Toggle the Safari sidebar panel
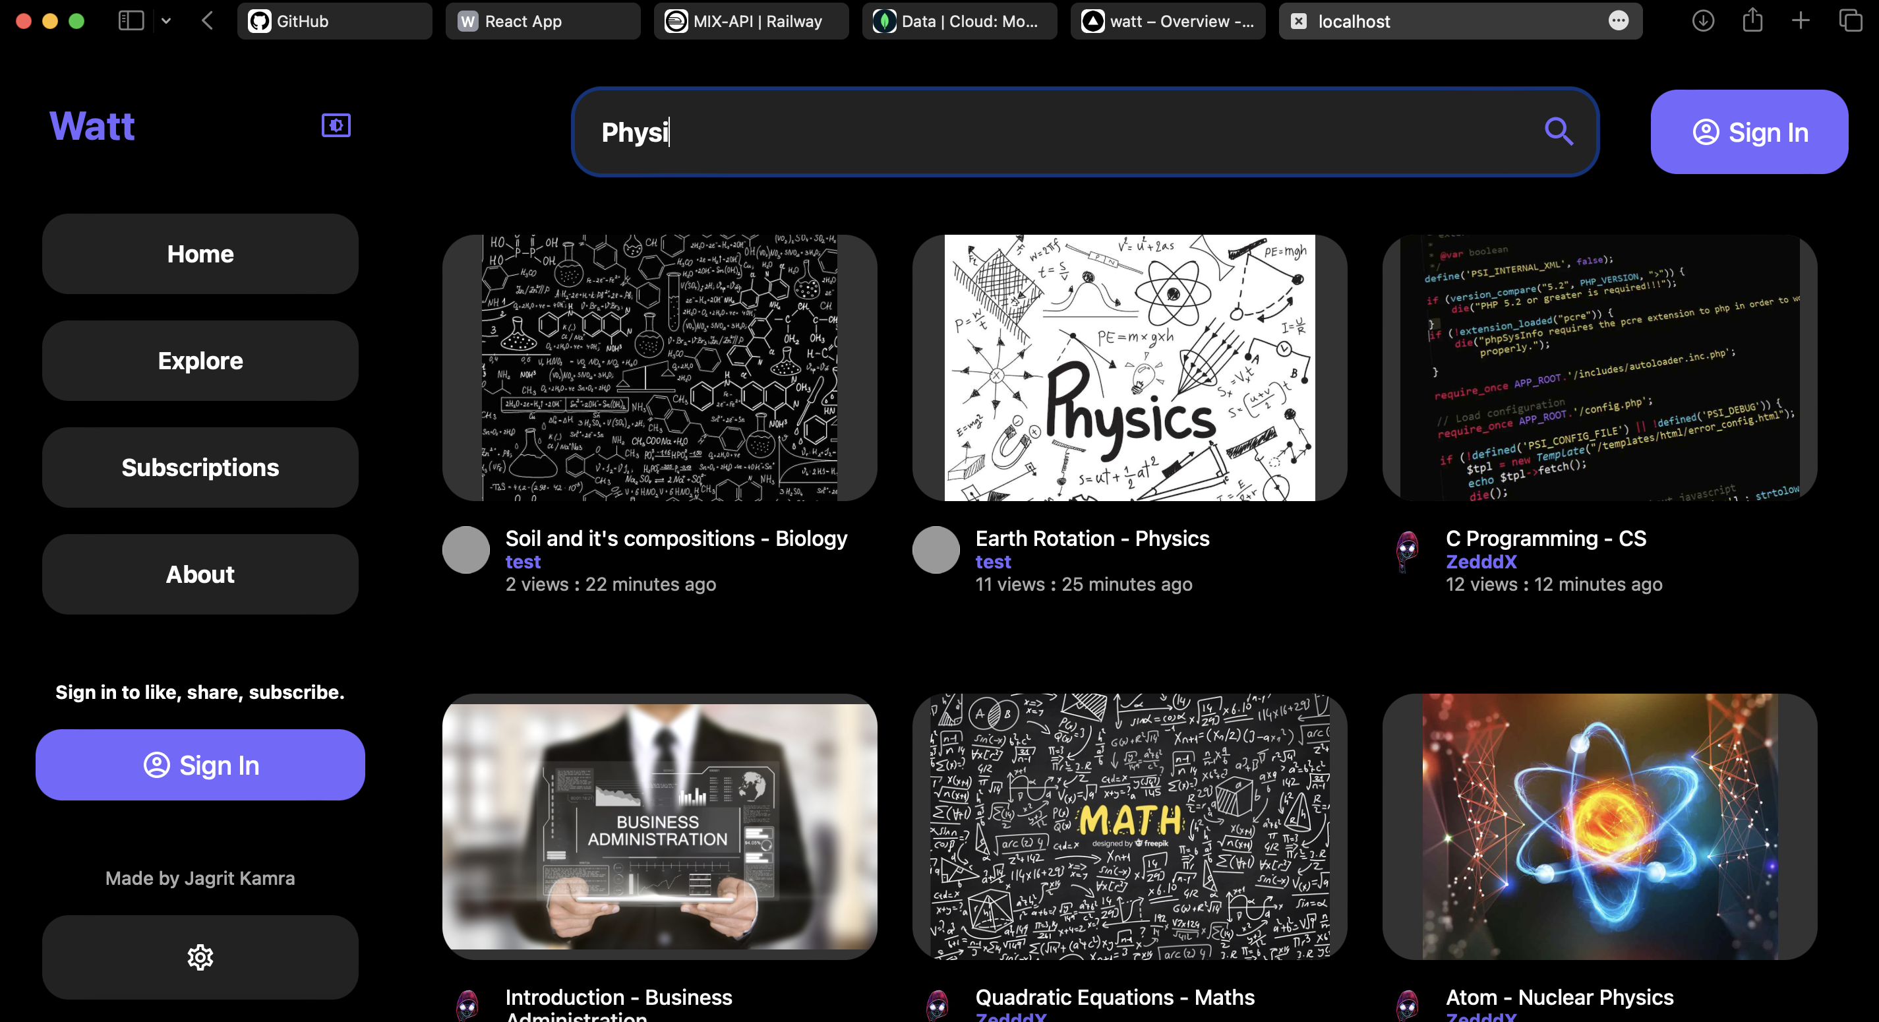Image resolution: width=1879 pixels, height=1022 pixels. point(131,20)
